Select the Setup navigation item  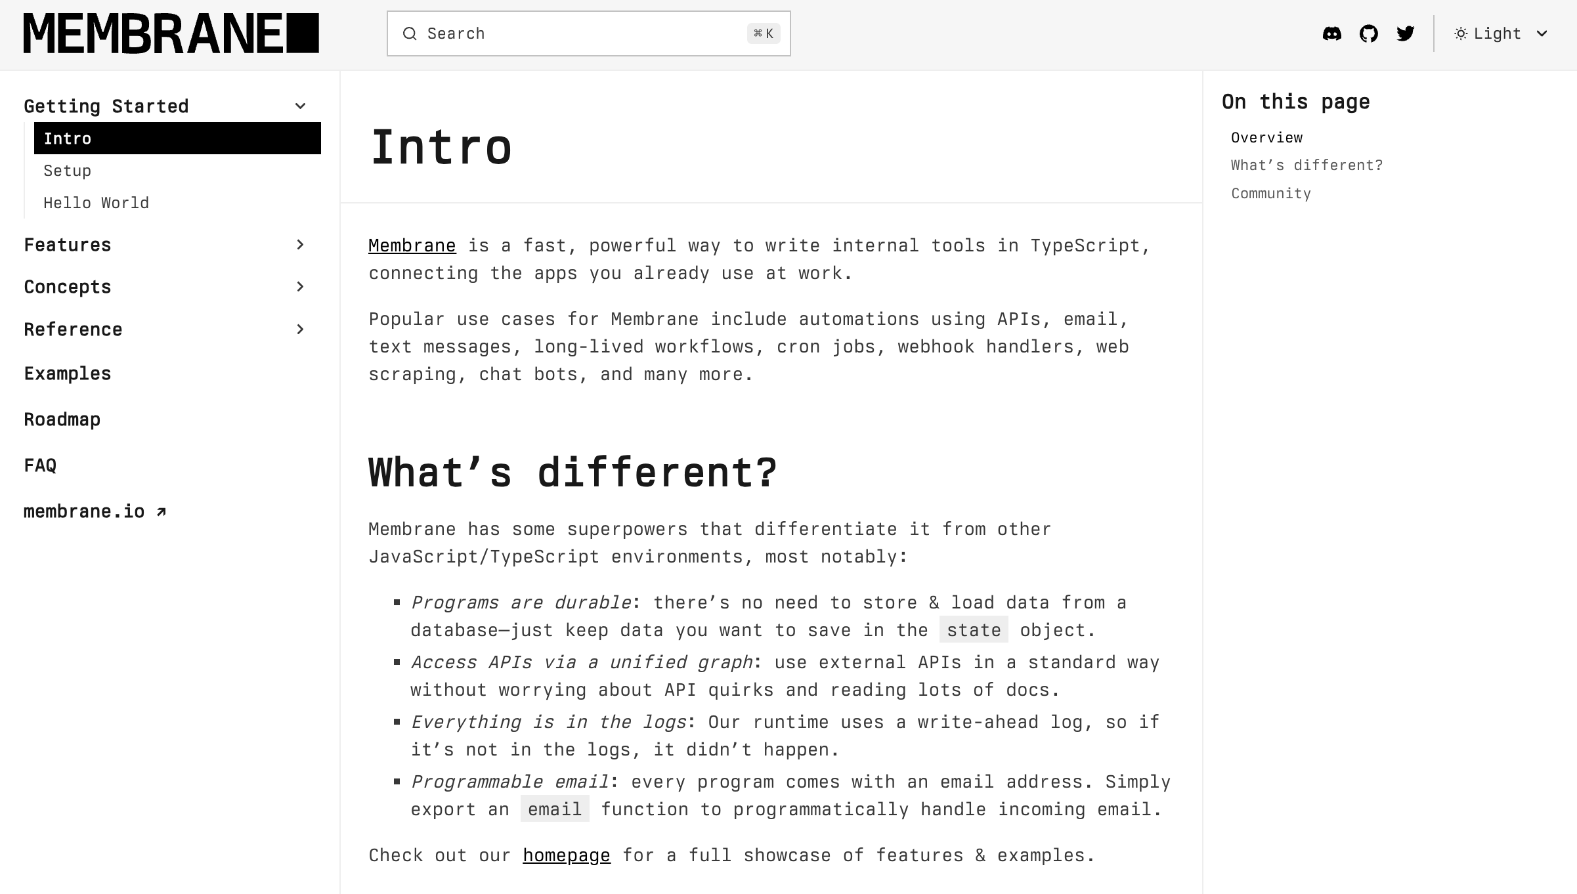(x=66, y=170)
